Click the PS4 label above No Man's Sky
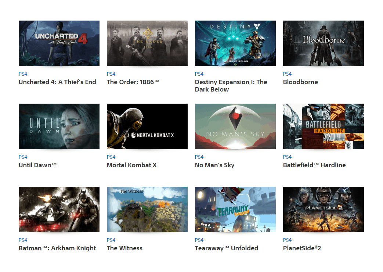 [x=199, y=157]
